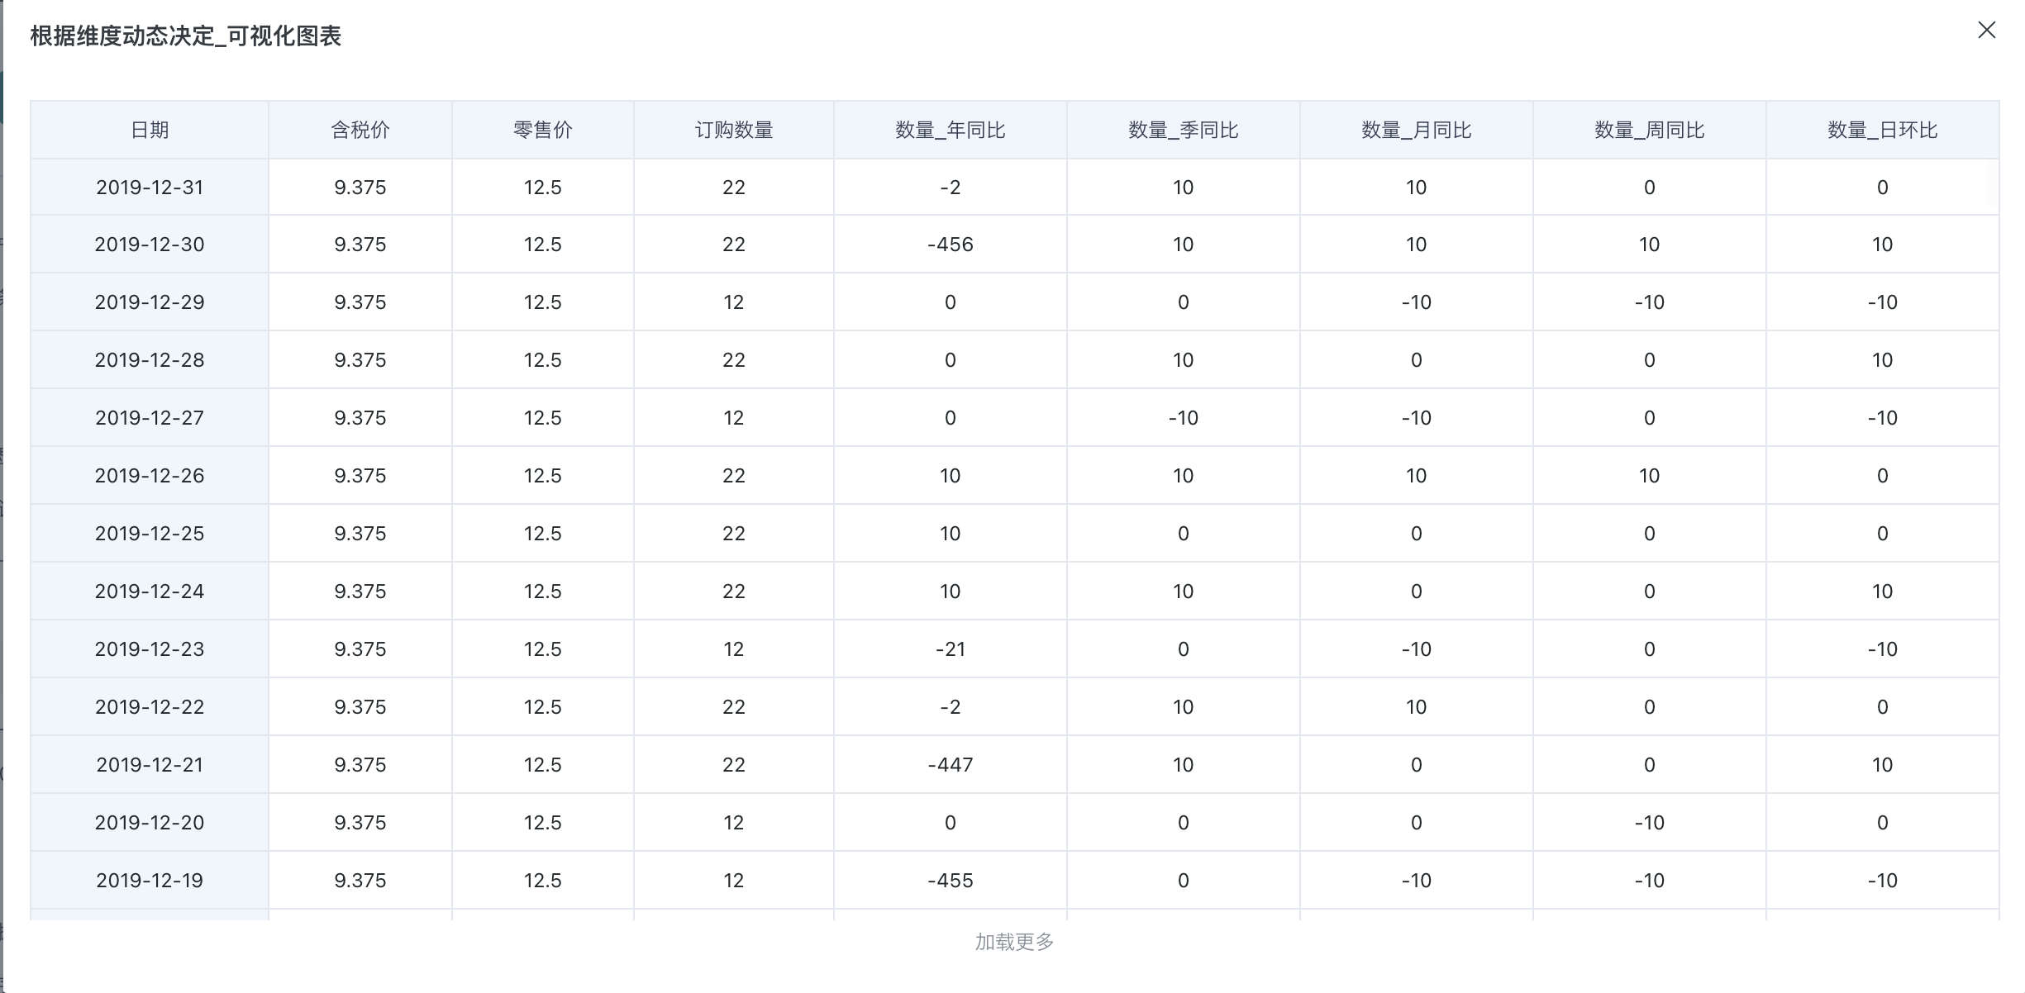Select the 2019-12-30 date cell

[x=150, y=245]
